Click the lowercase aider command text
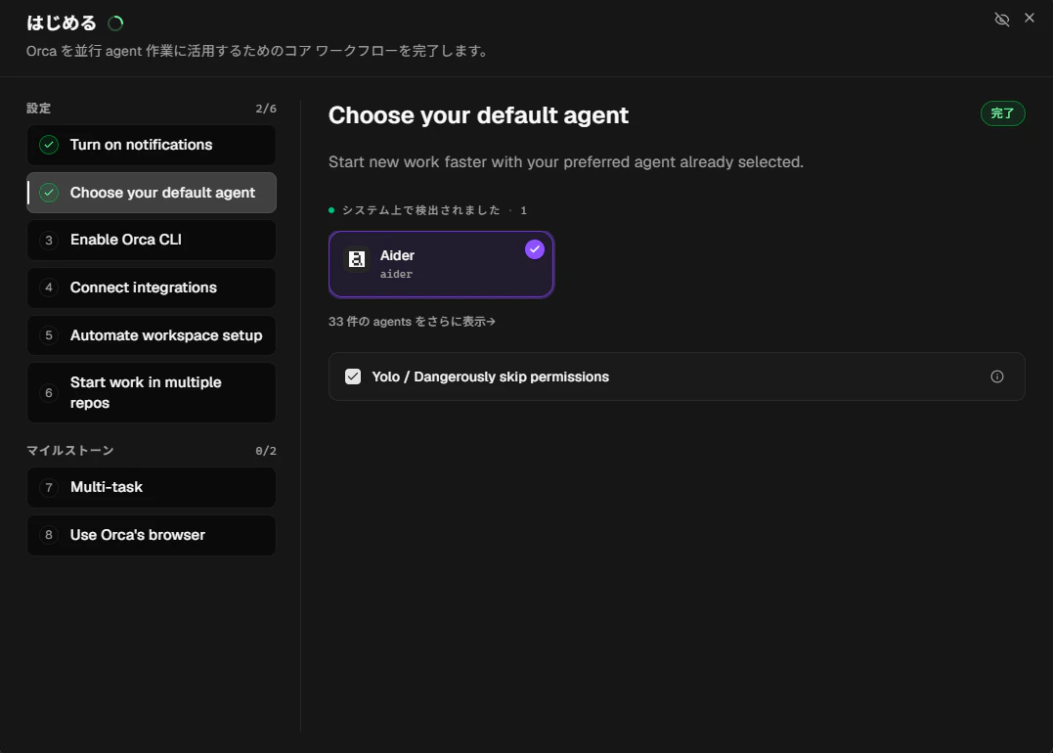 tap(396, 274)
